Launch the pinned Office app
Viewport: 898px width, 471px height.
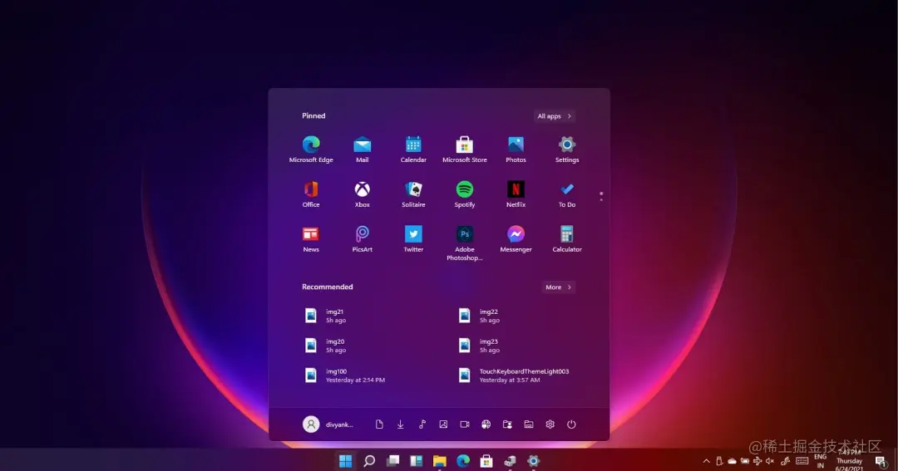(x=311, y=194)
